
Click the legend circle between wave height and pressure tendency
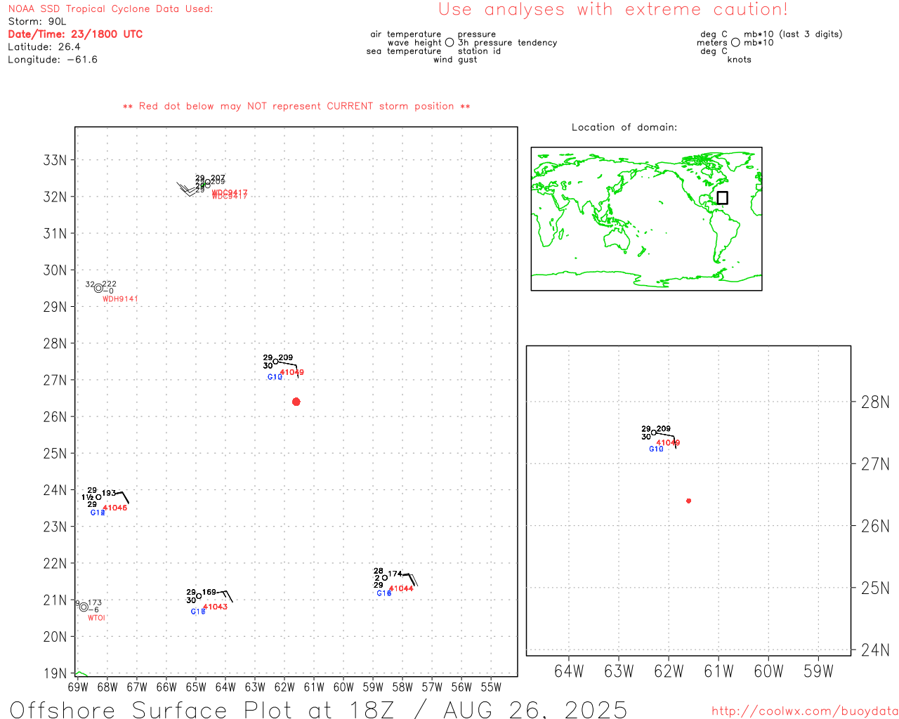tap(449, 42)
